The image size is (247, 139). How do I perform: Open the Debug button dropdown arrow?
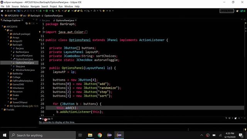44,11
